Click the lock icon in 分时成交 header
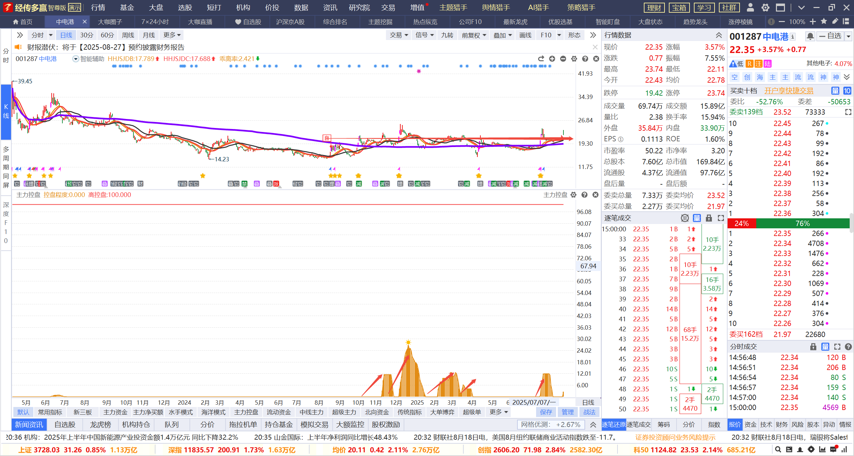 [813, 347]
